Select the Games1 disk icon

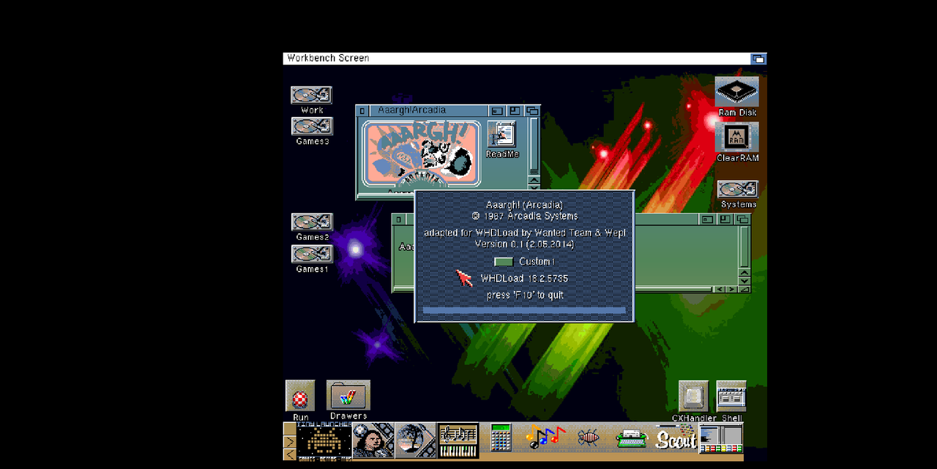[312, 254]
